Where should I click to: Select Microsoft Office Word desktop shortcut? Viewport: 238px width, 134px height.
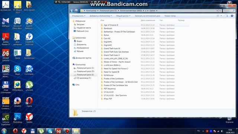pyautogui.click(x=17, y=23)
